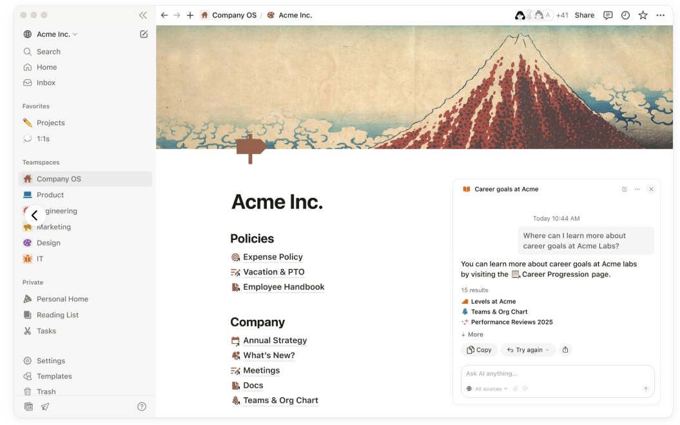
Task: Create a new page with compose icon
Action: coord(144,34)
